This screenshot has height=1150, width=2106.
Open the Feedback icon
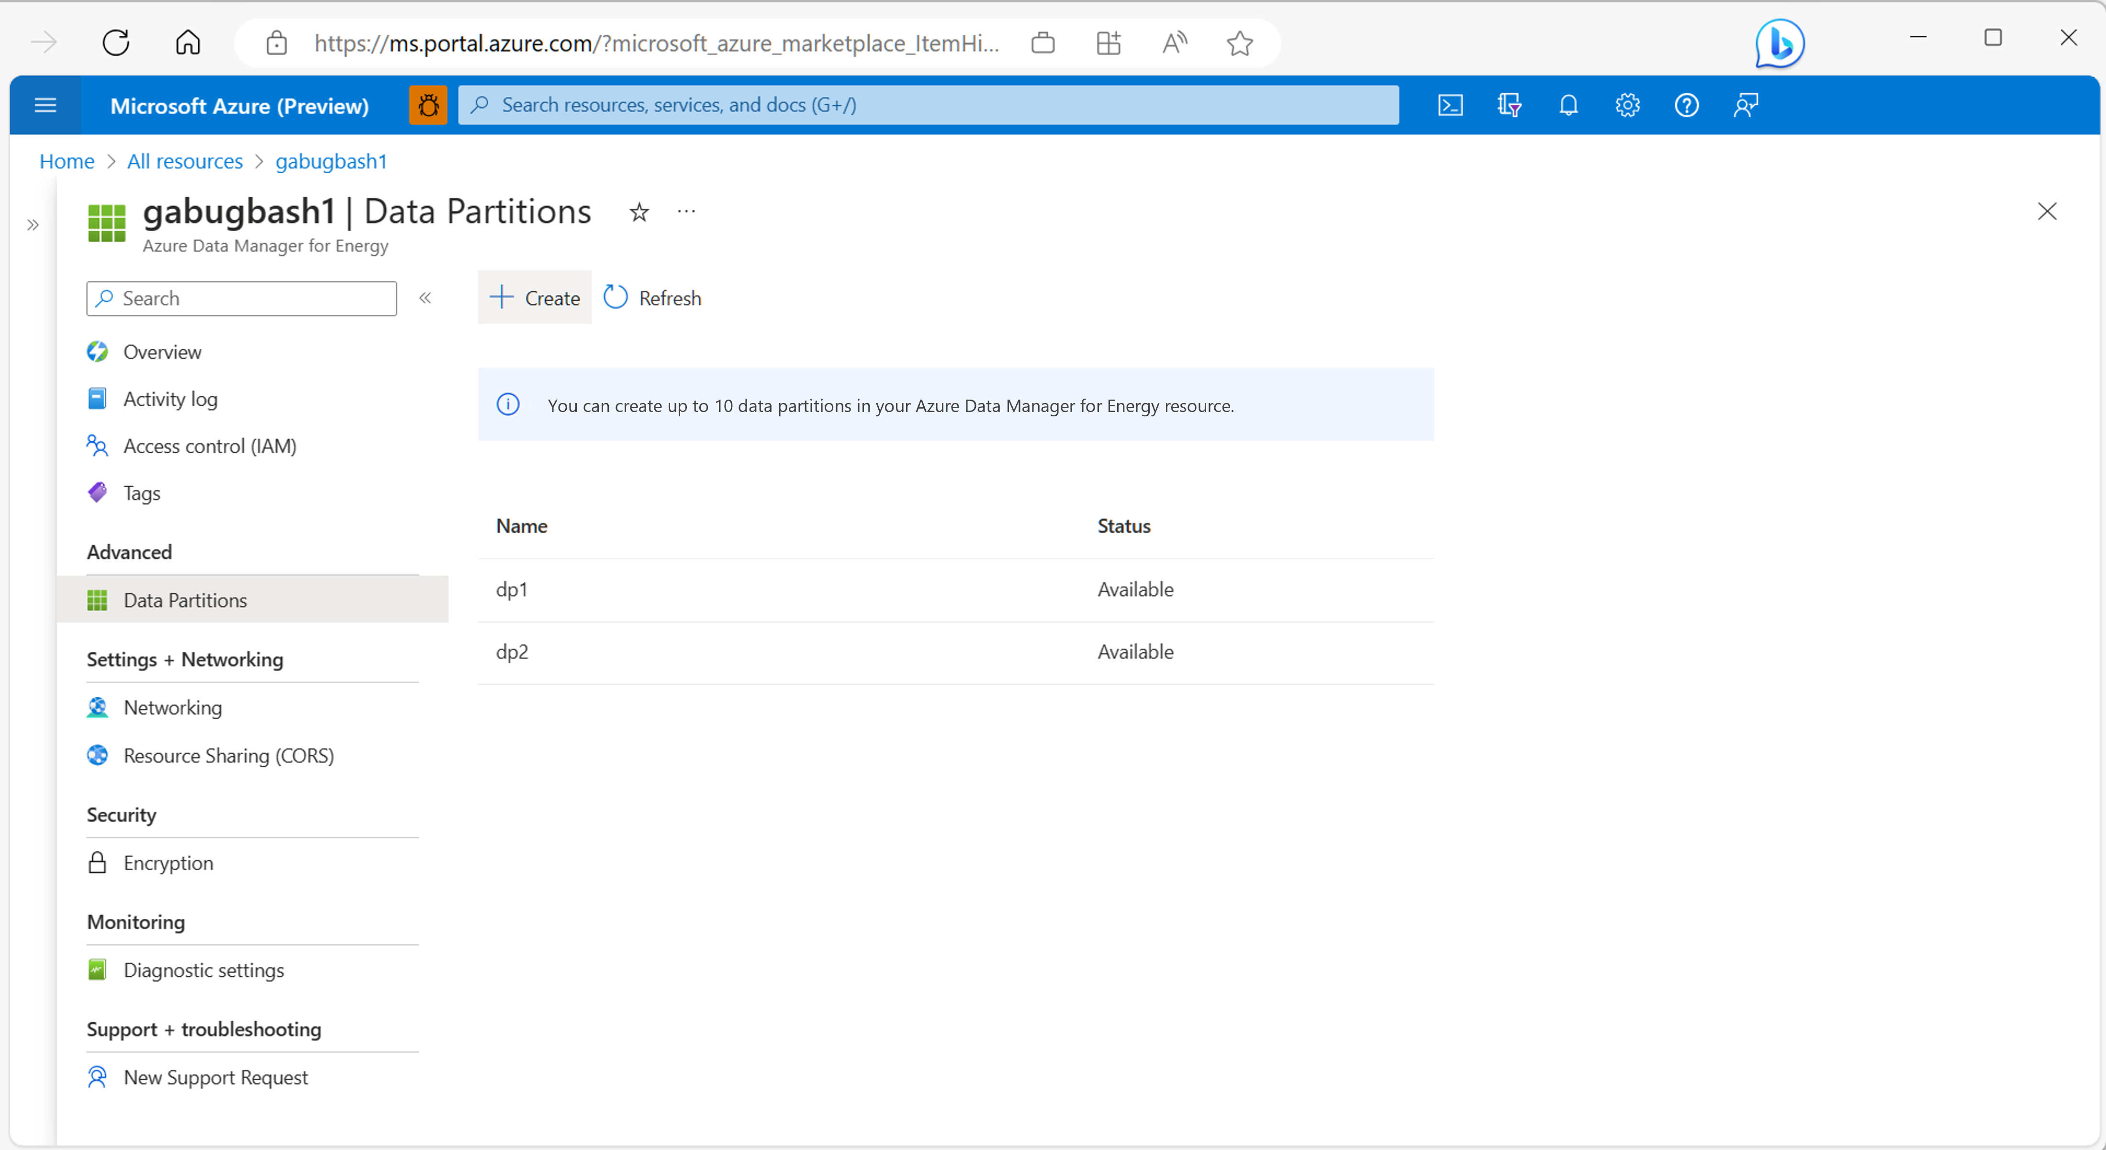(1745, 105)
